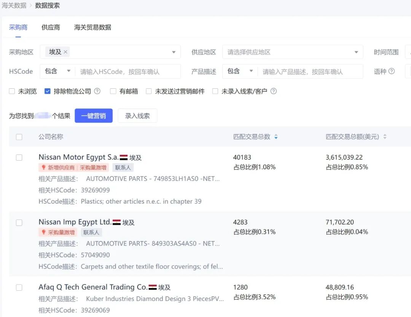Switch to the 供应商 tab
Screen dimensions: 411x317
pyautogui.click(x=50, y=27)
